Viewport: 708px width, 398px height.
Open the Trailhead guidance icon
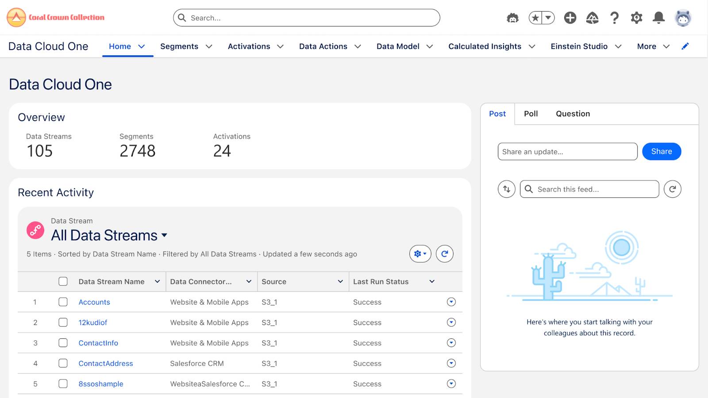[x=512, y=18]
